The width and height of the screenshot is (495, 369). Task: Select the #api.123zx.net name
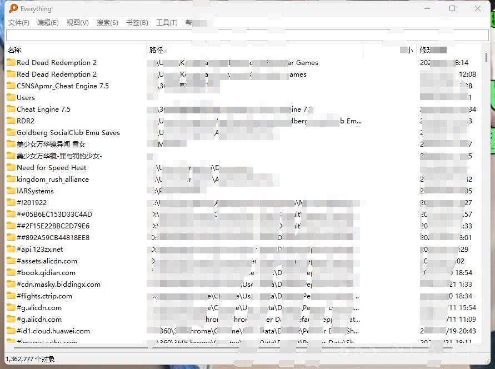40,250
